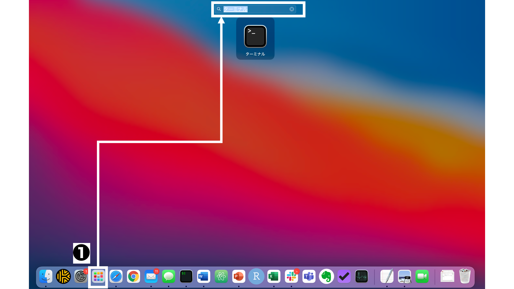514x289 pixels.
Task: Open PowerPoint from the Dock
Action: pyautogui.click(x=239, y=276)
